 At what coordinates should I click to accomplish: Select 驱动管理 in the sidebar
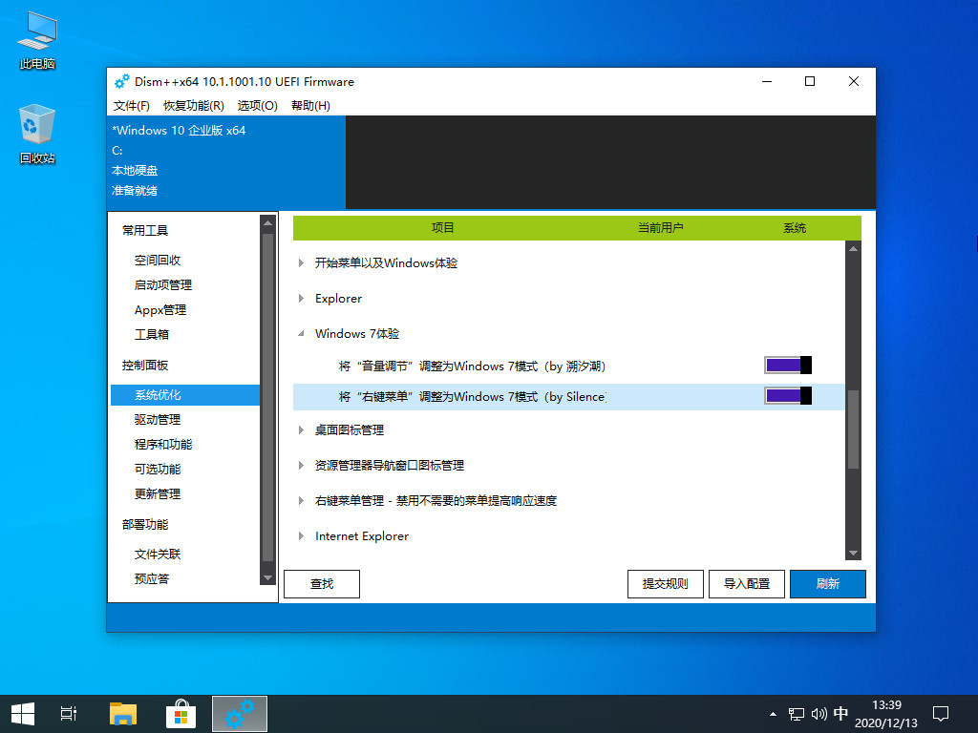[x=160, y=419]
